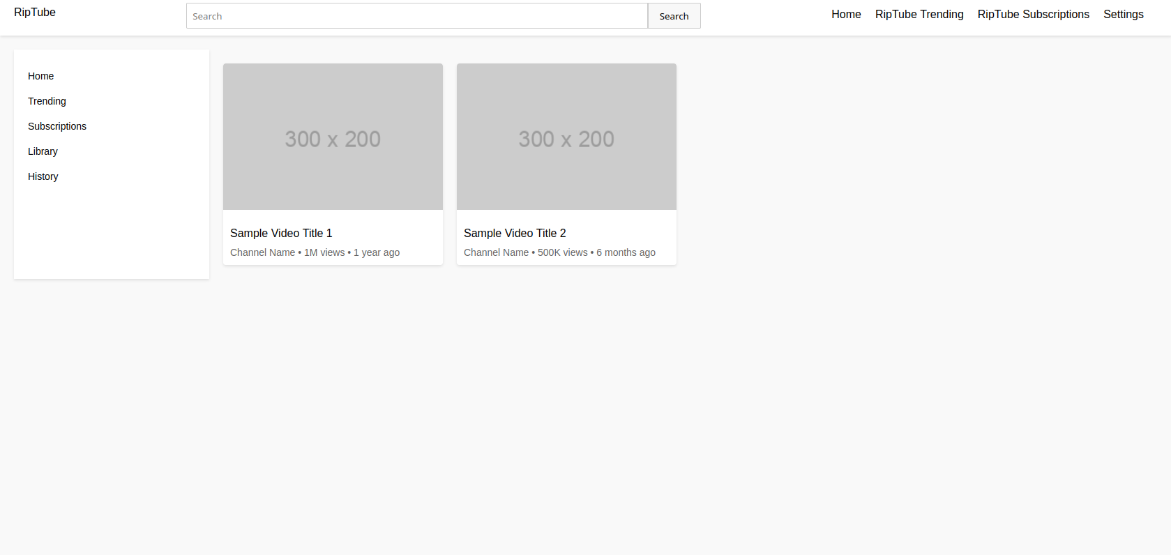This screenshot has width=1171, height=555.
Task: Open Library in the sidebar
Action: coord(43,151)
